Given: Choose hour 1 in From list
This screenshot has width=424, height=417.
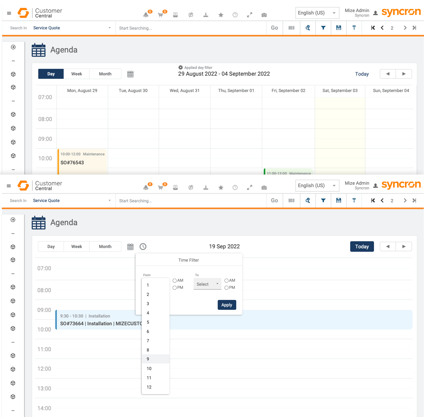Looking at the screenshot, I should click(x=156, y=285).
